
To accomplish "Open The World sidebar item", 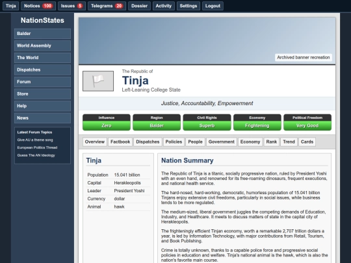I will [x=42, y=58].
